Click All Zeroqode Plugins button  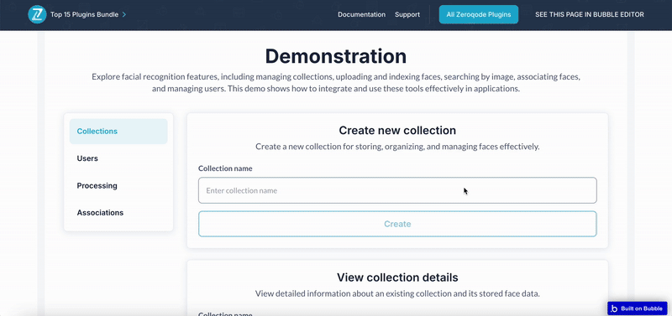[478, 14]
